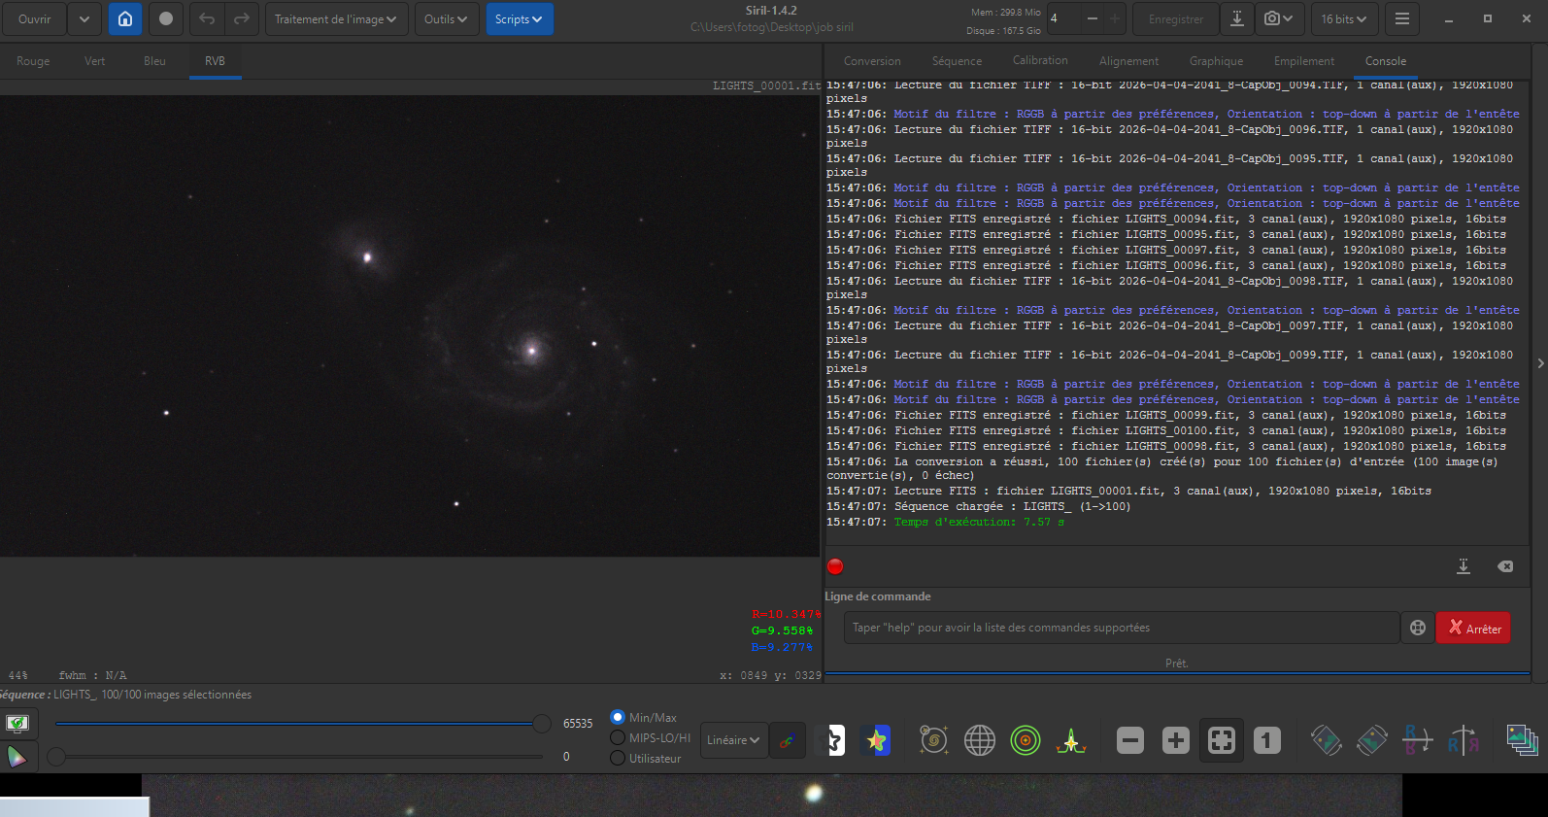The width and height of the screenshot is (1548, 817).
Task: Toggle the color-inverted negative star view icon
Action: point(832,741)
